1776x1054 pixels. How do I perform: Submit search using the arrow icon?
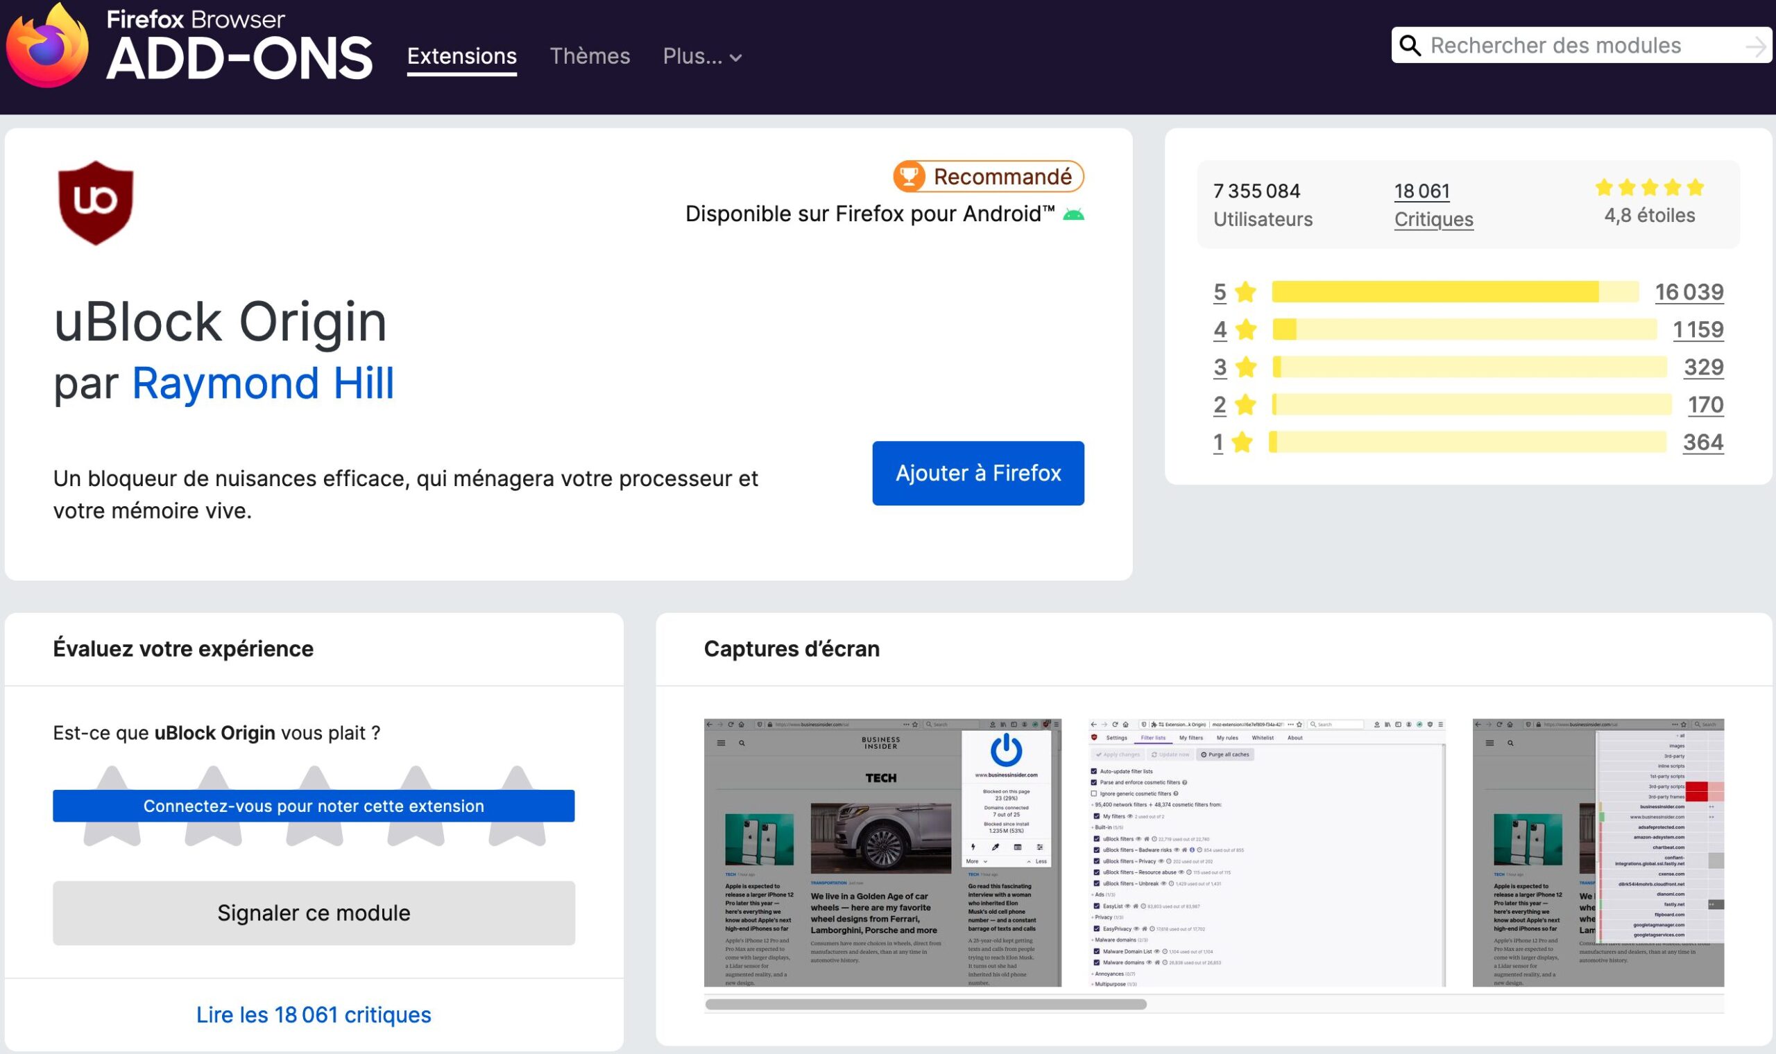tap(1755, 47)
